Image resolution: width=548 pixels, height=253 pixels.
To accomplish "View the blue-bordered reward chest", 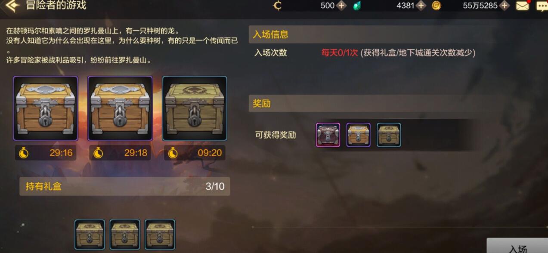I will coord(389,135).
